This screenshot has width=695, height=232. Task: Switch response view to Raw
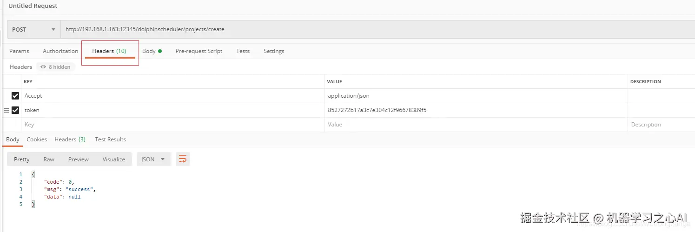point(49,159)
